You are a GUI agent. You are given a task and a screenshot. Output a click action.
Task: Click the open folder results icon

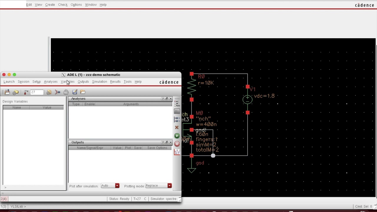tap(83, 92)
